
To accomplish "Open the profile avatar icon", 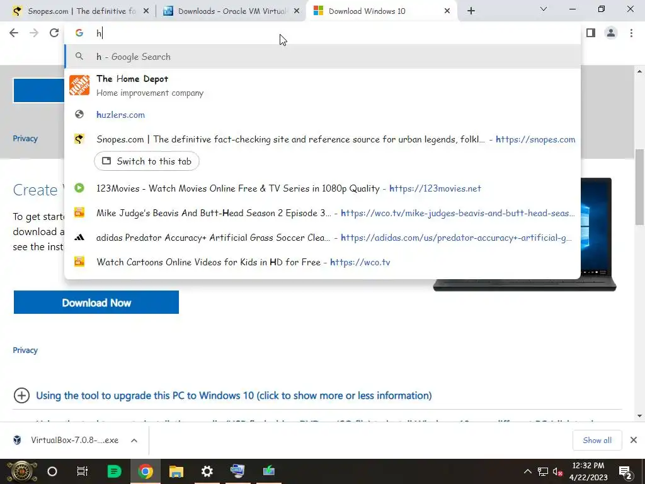I will coord(611,33).
